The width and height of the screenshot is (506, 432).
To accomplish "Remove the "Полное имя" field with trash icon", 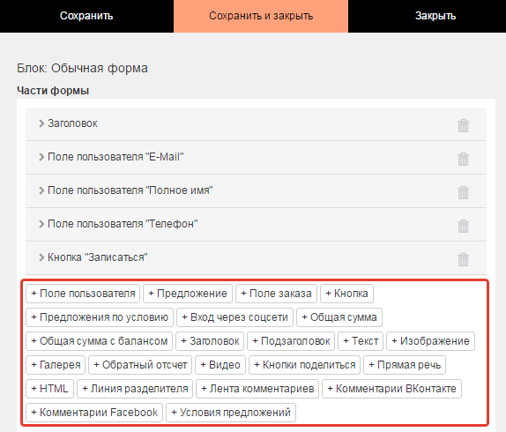I will click(x=463, y=192).
